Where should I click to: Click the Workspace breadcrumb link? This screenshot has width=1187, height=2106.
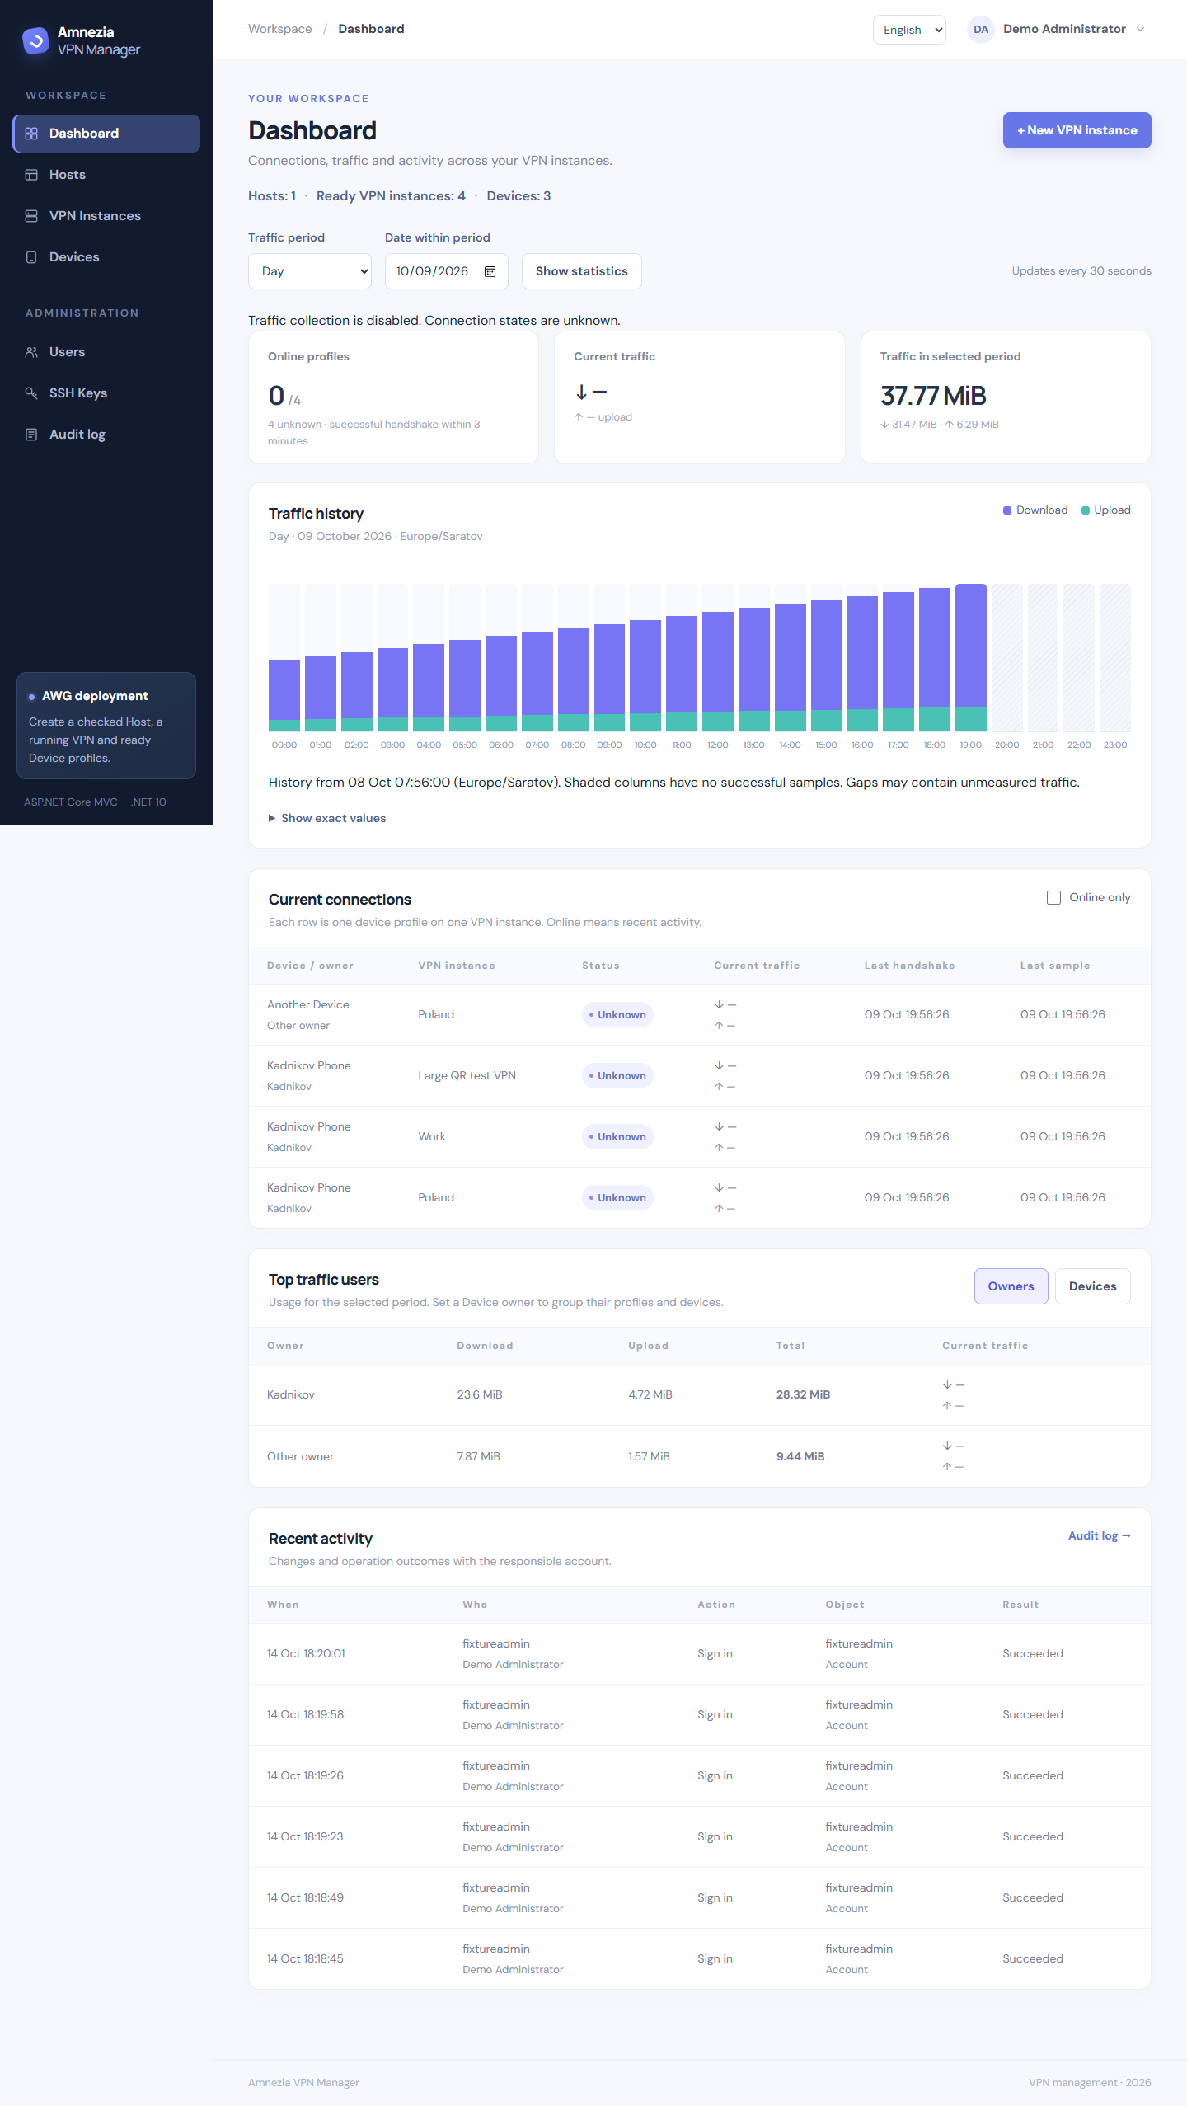(280, 29)
